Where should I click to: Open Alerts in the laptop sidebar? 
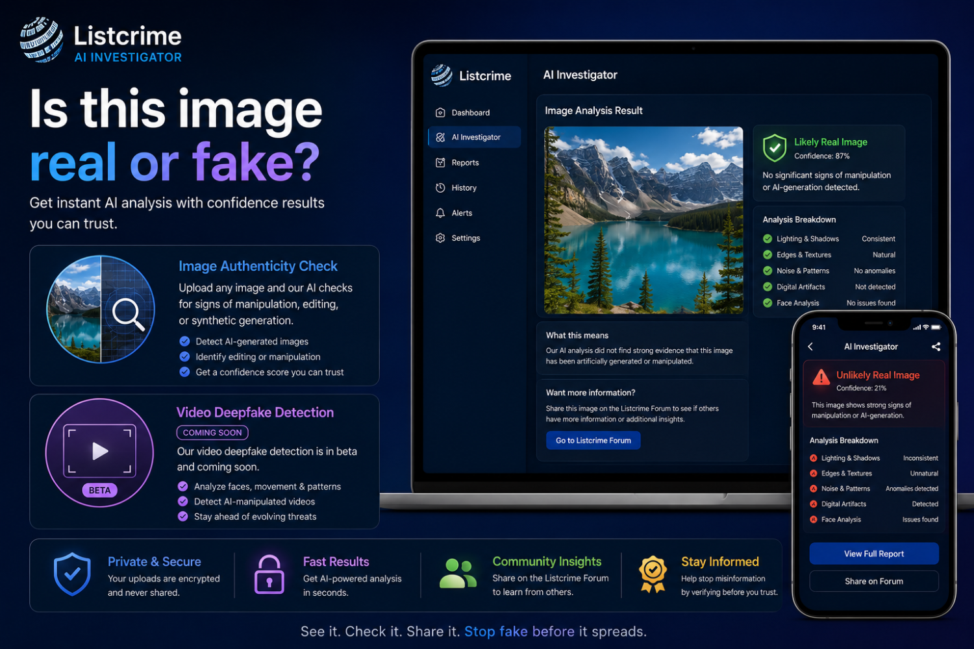point(454,213)
